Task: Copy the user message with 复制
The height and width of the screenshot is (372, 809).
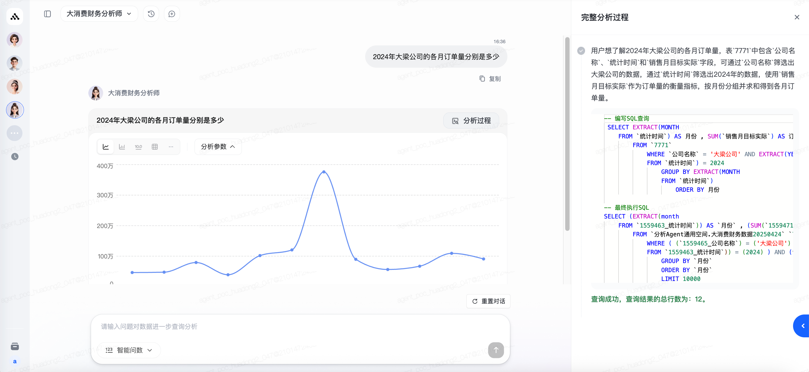Action: 490,79
